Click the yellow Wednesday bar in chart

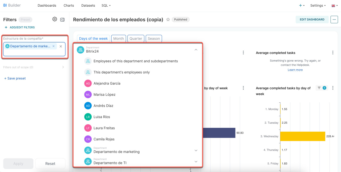pyautogui.click(x=303, y=136)
